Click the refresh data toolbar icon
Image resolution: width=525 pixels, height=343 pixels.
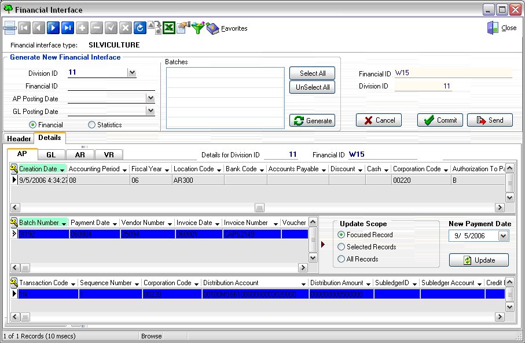click(139, 27)
